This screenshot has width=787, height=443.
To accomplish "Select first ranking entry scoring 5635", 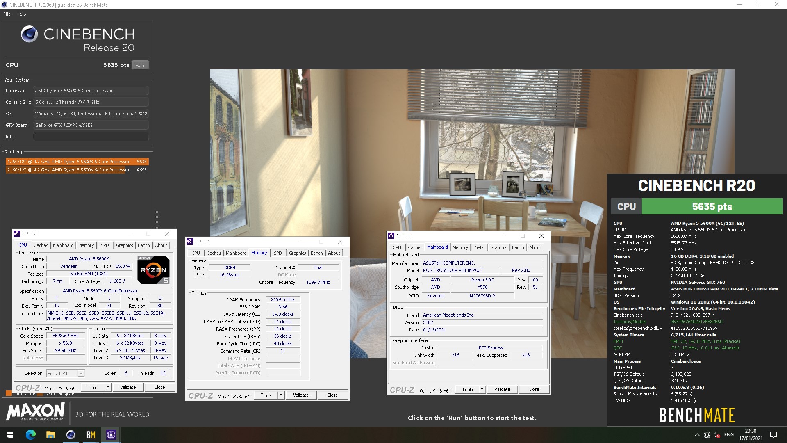I will click(77, 162).
